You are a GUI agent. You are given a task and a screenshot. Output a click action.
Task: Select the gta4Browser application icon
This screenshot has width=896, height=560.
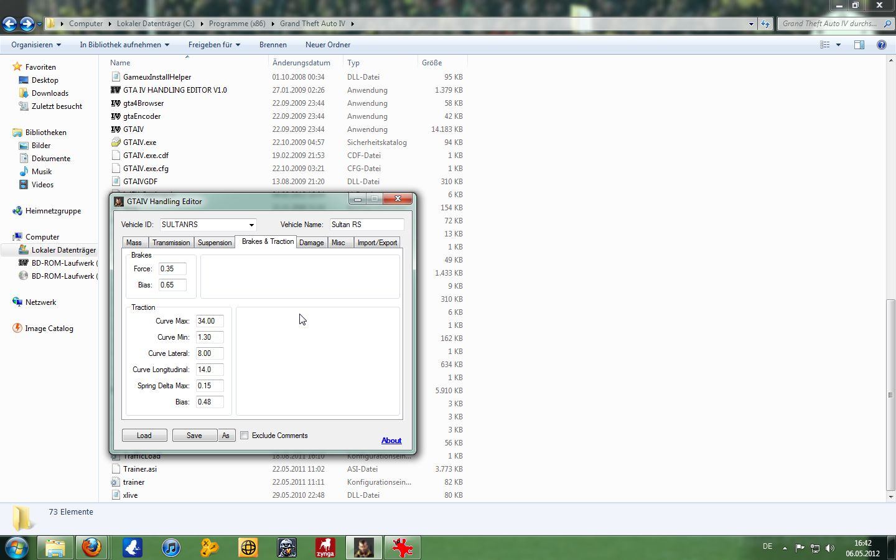[x=116, y=103]
